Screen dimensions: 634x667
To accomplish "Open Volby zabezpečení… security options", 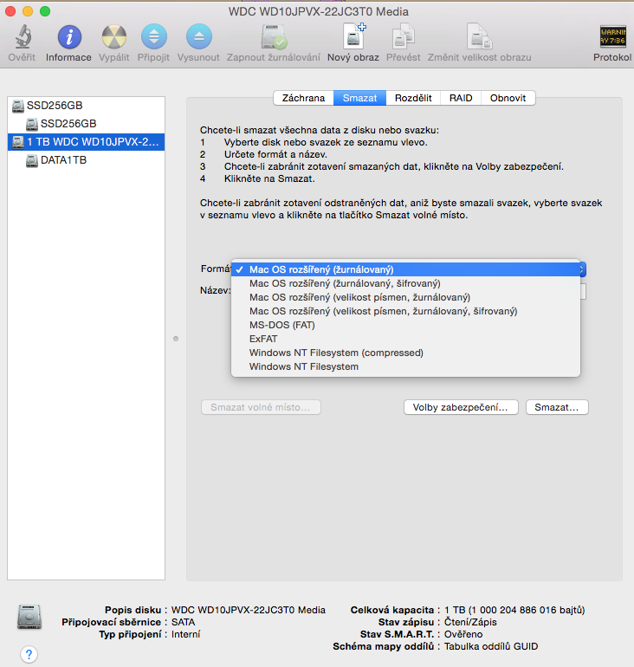I will tap(461, 407).
